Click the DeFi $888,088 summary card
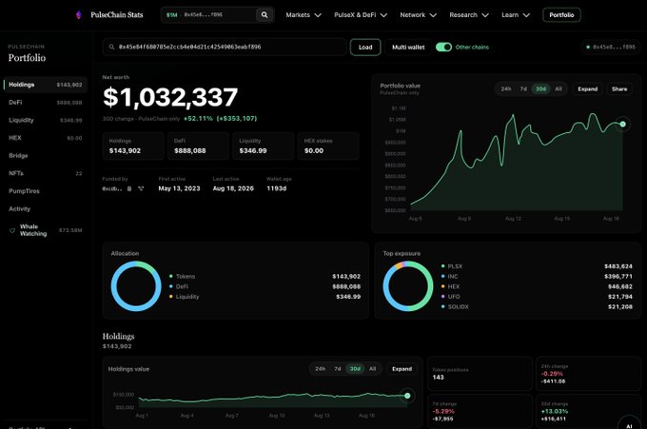Image resolution: width=647 pixels, height=429 pixels. click(199, 146)
